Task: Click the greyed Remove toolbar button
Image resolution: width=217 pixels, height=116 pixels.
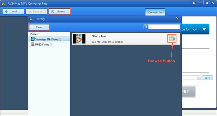Action: (x=36, y=11)
